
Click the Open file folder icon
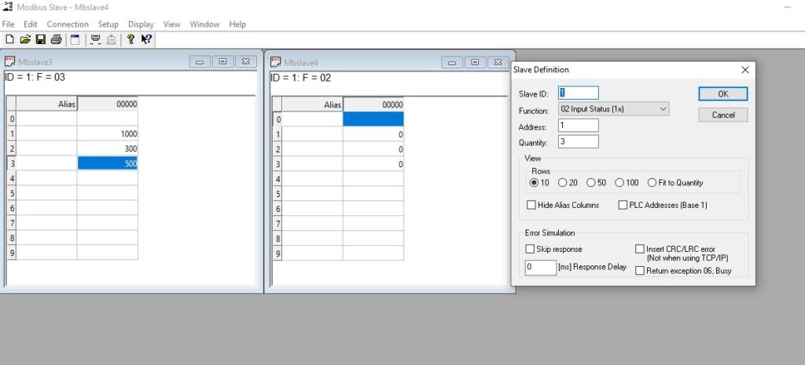pos(25,39)
